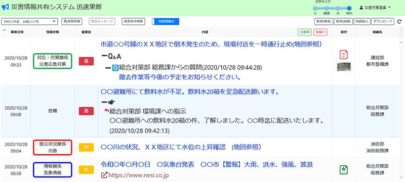Viewport: 405px width, 182px height.
Task: Collapse the instruction section under 飲料水 request
Action: [x=105, y=102]
